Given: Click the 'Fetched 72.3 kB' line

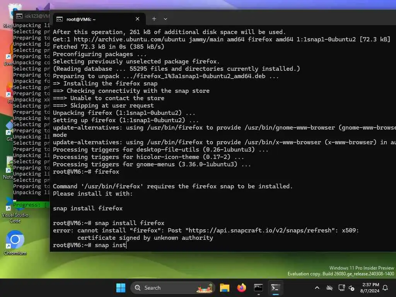Looking at the screenshot, I should pos(109,47).
